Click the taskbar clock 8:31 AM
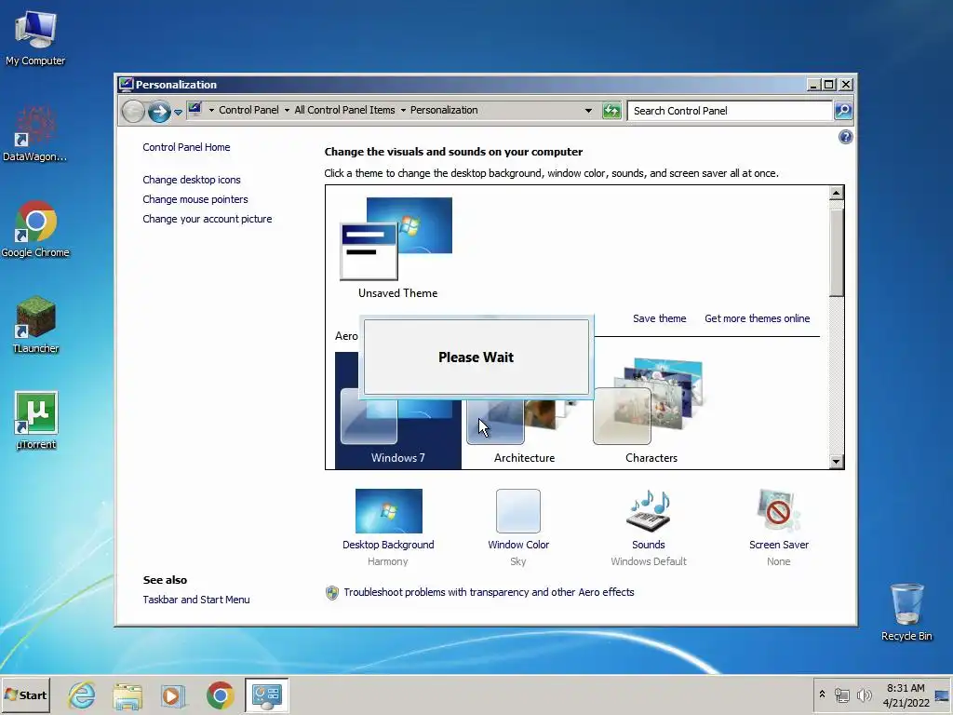 pos(906,695)
